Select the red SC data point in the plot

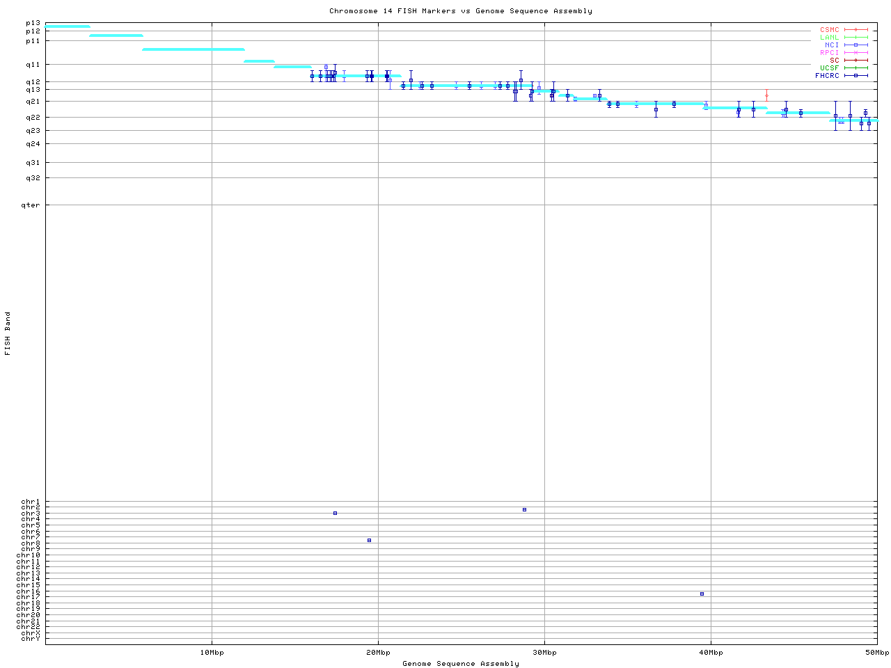766,96
